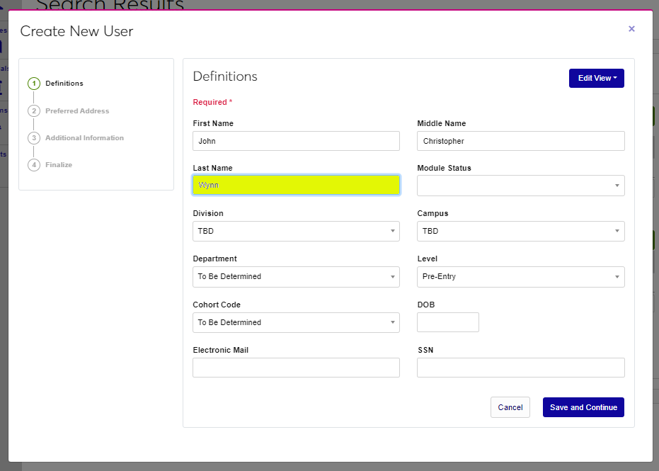Expand the Module Status dropdown
Screen dimensions: 659x471
click(x=520, y=186)
